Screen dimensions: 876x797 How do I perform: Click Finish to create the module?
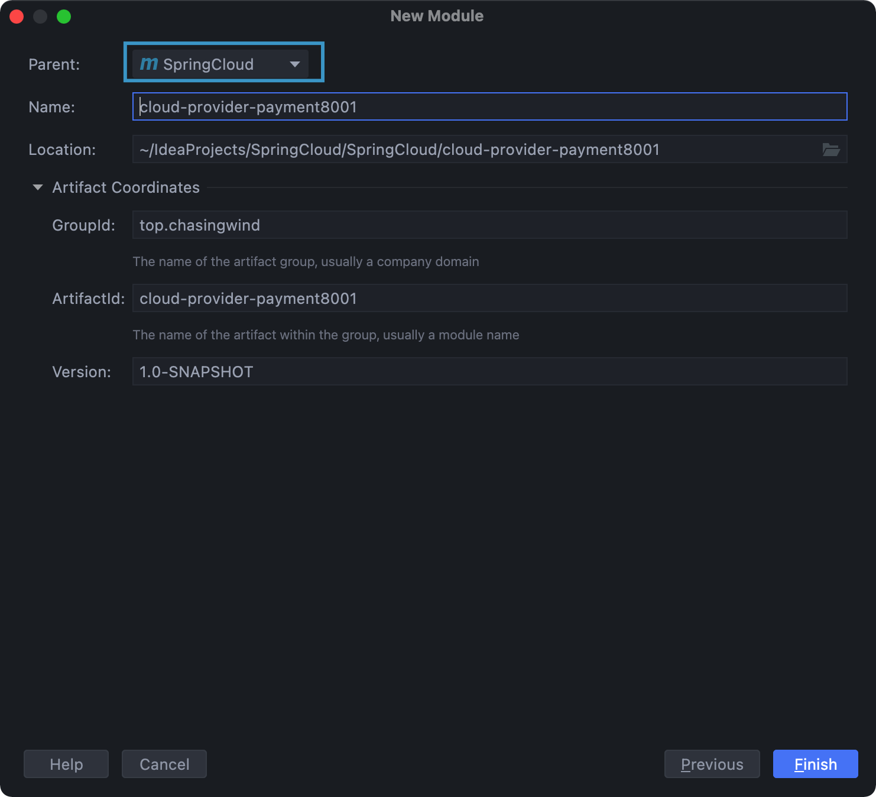click(x=816, y=764)
